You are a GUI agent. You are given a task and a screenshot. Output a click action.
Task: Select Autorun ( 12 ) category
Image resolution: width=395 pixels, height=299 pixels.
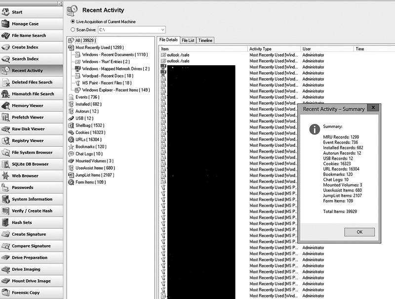[87, 111]
